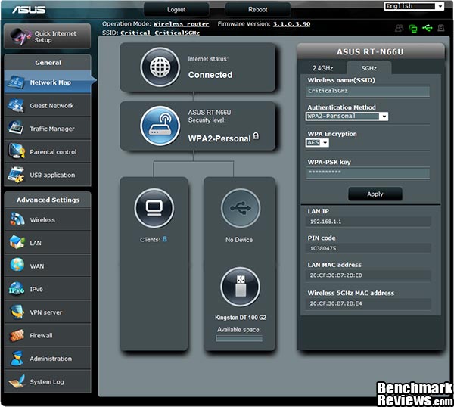Open the Authentication Method dropdown
The width and height of the screenshot is (454, 407).
tap(347, 117)
